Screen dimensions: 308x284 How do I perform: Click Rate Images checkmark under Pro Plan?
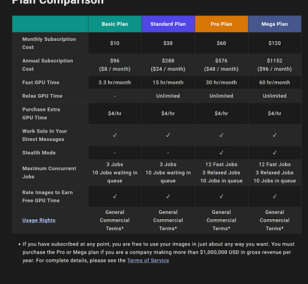coord(222,196)
